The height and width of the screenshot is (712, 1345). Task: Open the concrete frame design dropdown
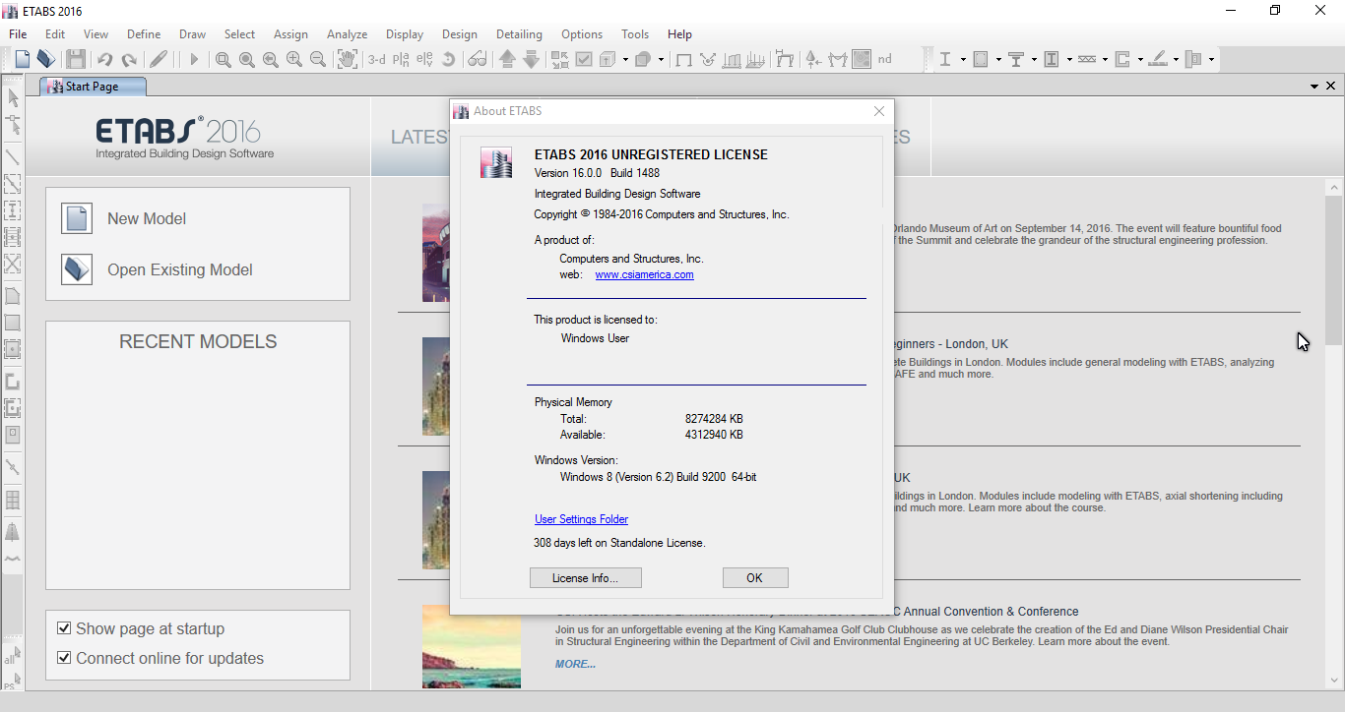pos(998,60)
